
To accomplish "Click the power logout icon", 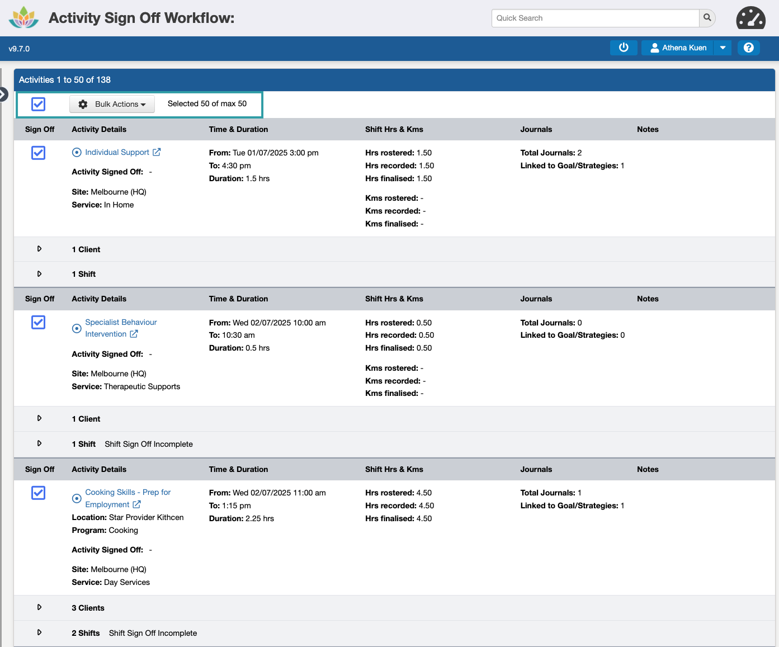I will [624, 48].
